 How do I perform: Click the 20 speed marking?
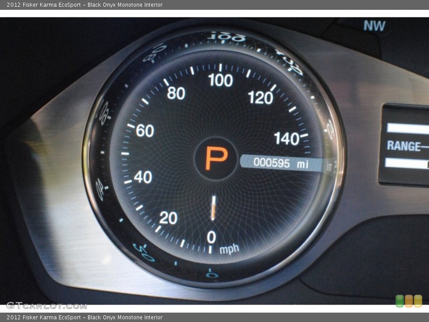coord(168,218)
